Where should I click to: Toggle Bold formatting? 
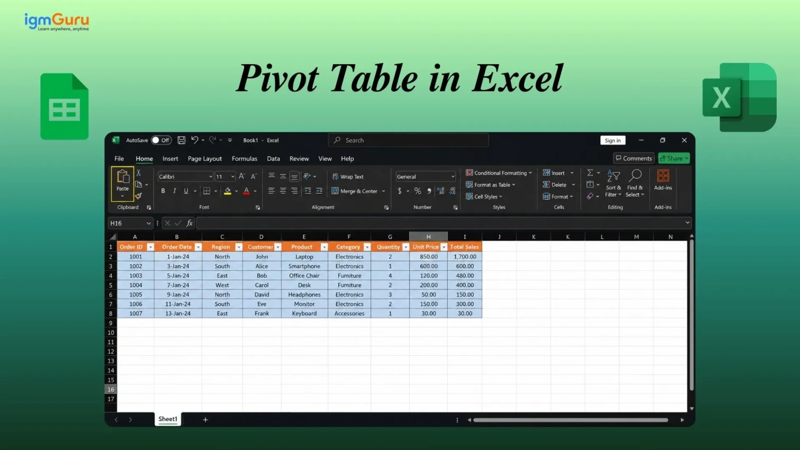(x=163, y=191)
